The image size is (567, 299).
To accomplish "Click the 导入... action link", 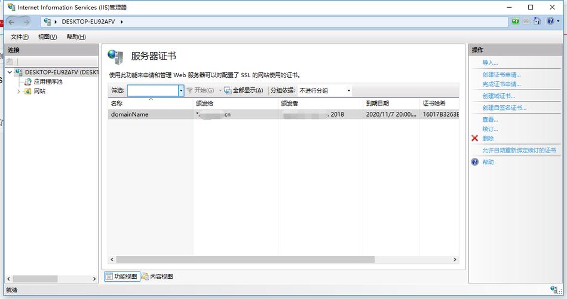I will coord(490,63).
